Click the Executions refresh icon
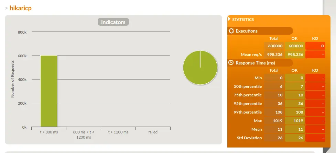 tap(231, 31)
